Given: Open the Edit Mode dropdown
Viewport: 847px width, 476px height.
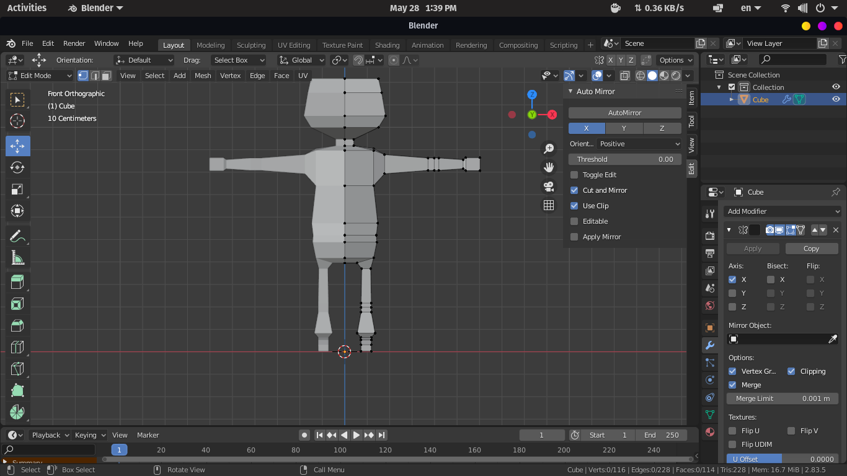Looking at the screenshot, I should [40, 76].
